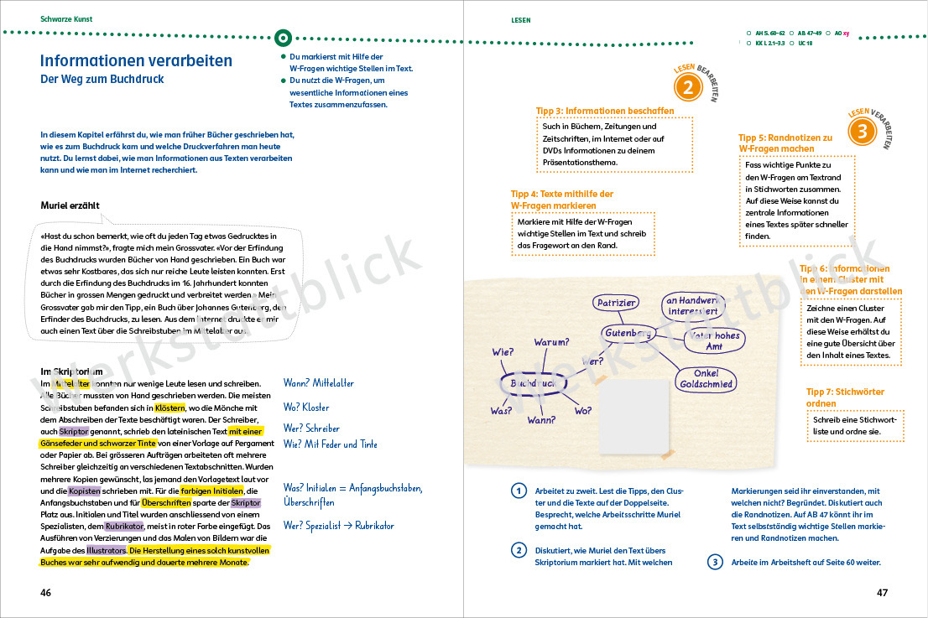Viewport: 928px width, 618px height.
Task: Click the circled exercise number 1
Action: (519, 492)
